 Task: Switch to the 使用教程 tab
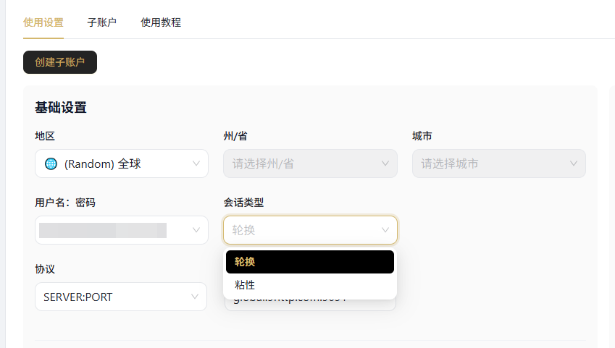coord(161,22)
